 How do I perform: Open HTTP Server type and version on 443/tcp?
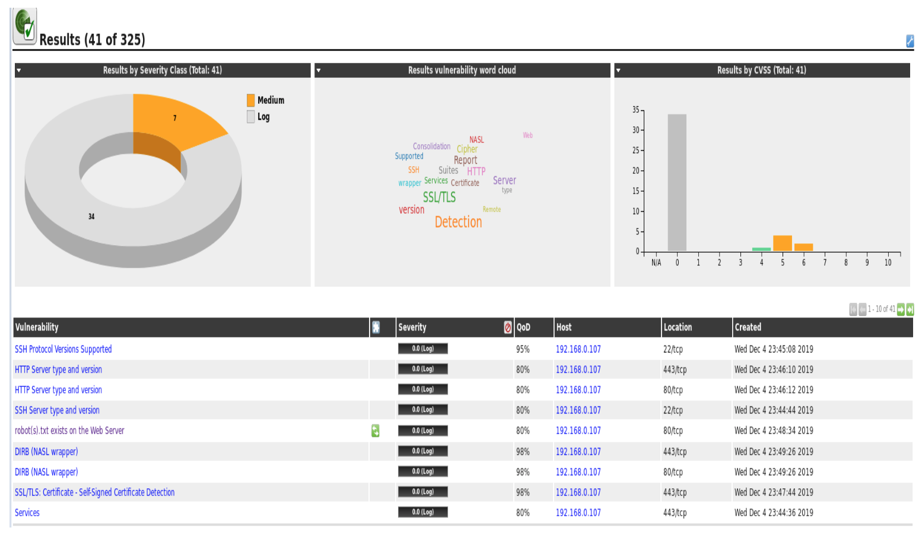(x=58, y=370)
